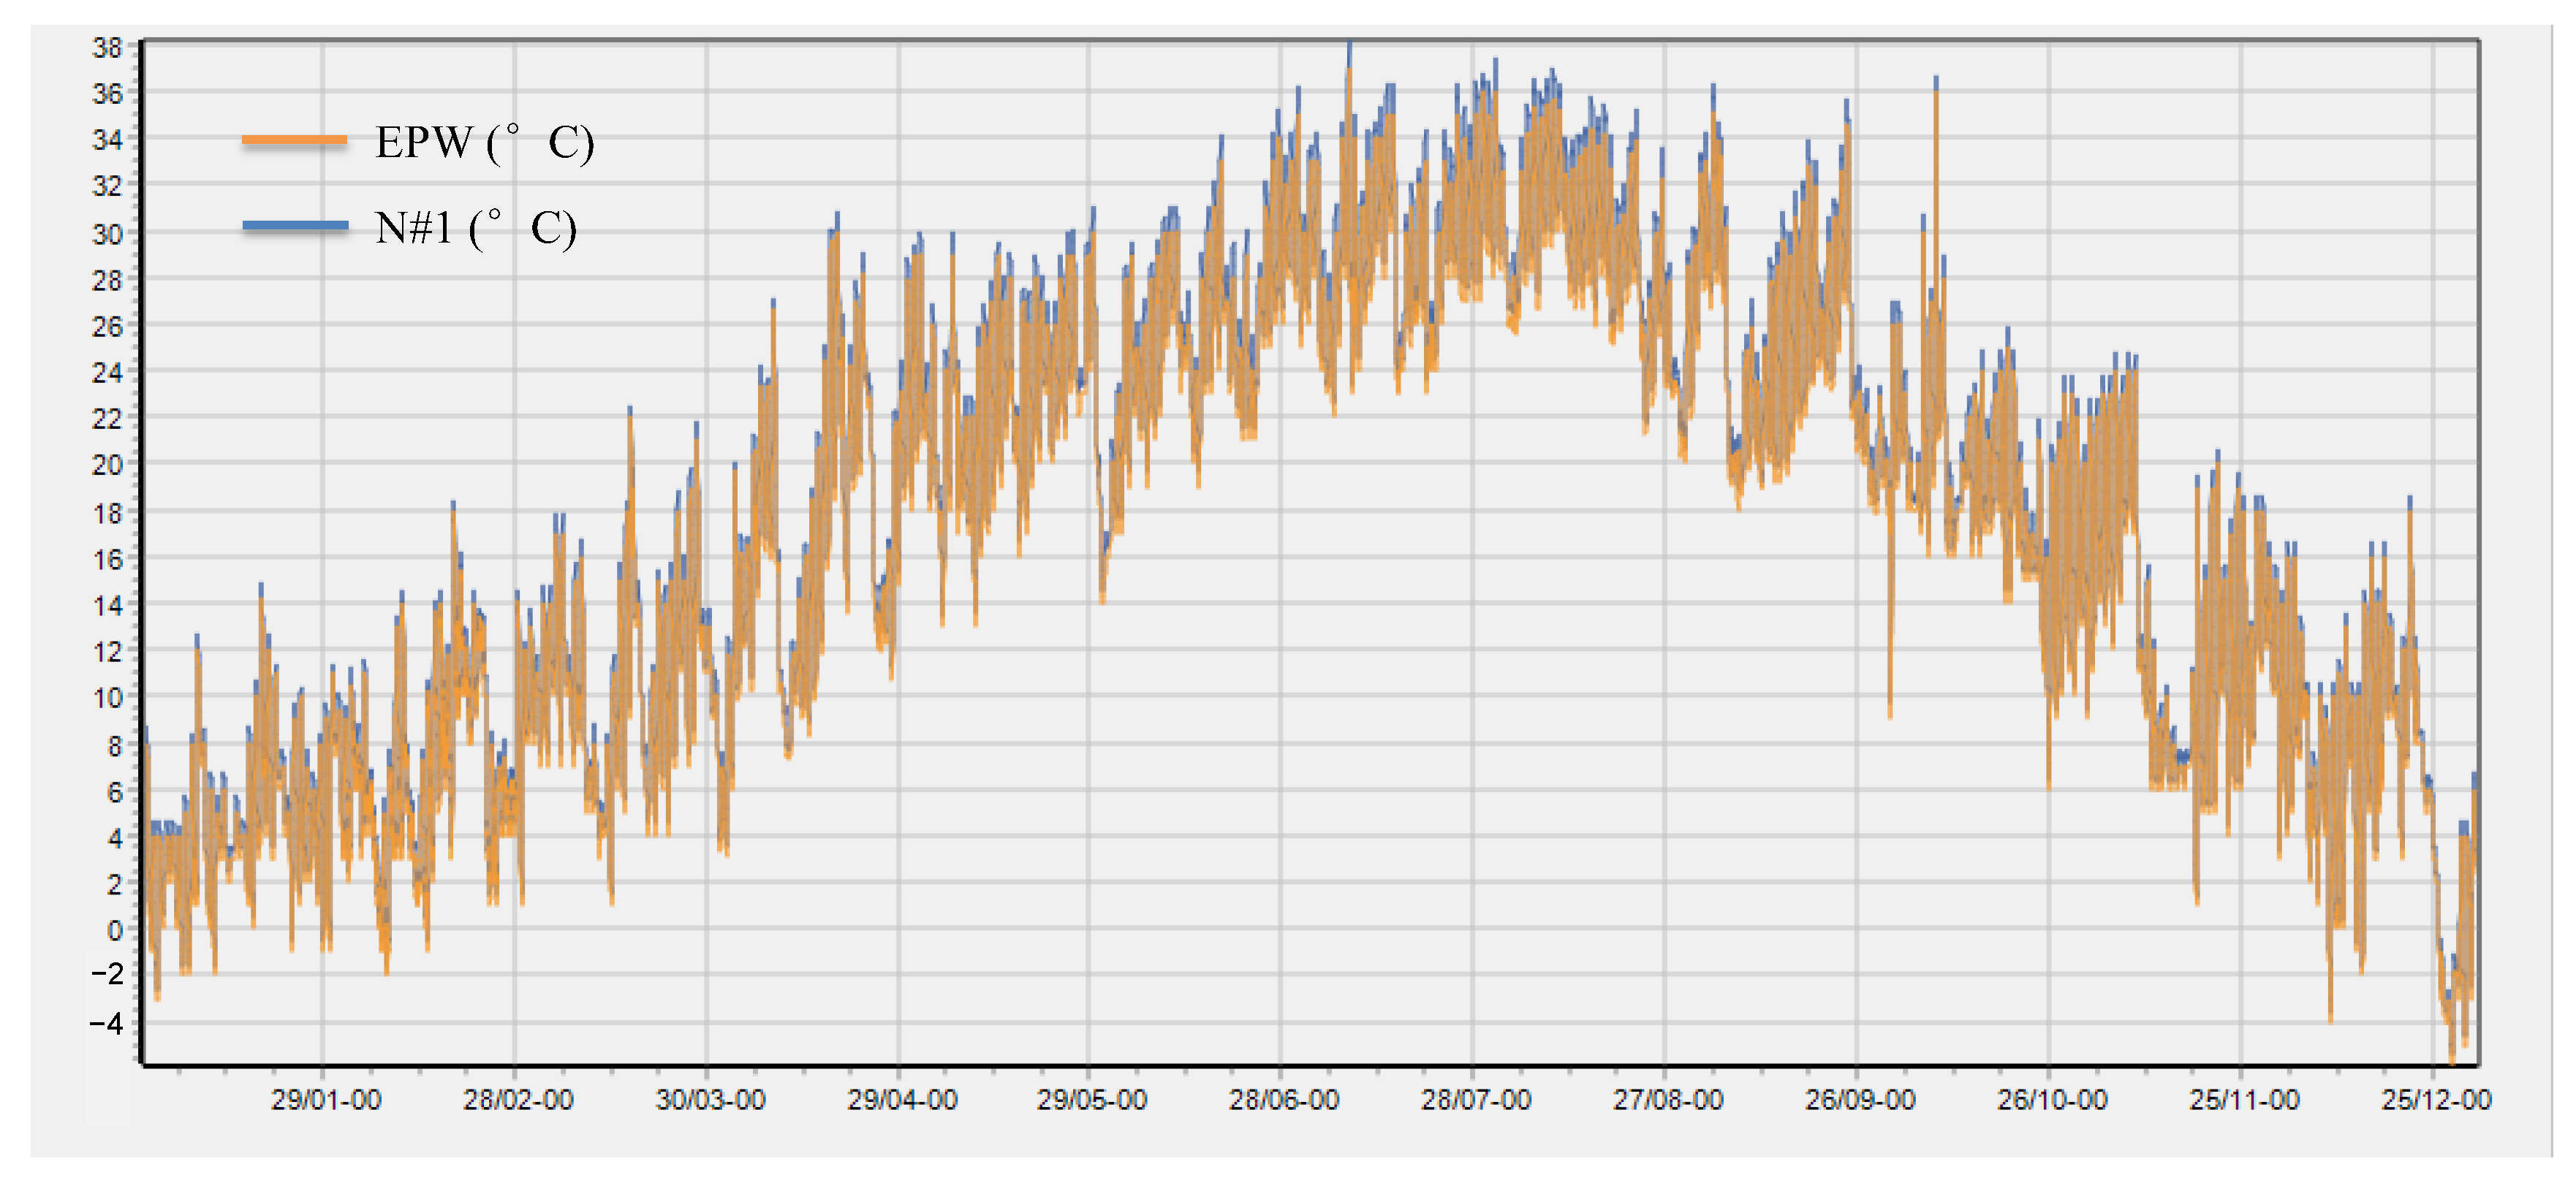The width and height of the screenshot is (2576, 1183).
Task: Click the 30/03-00 date label
Action: pyautogui.click(x=710, y=1100)
